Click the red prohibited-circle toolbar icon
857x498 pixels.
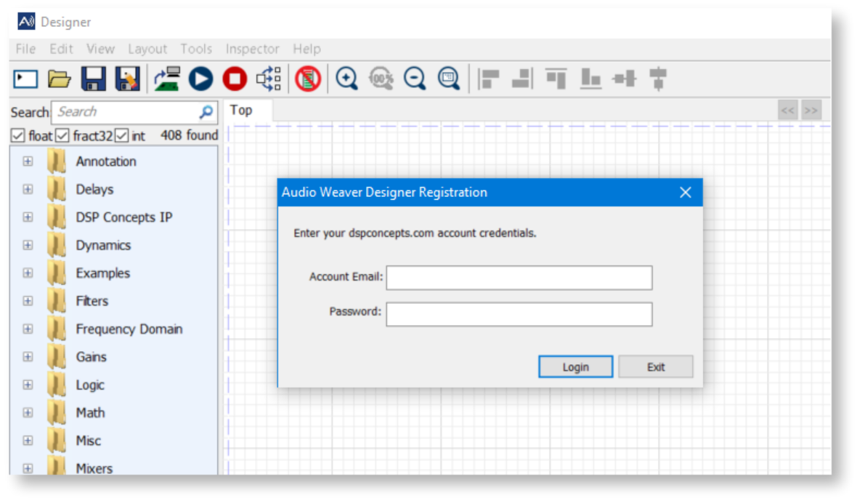(x=308, y=79)
